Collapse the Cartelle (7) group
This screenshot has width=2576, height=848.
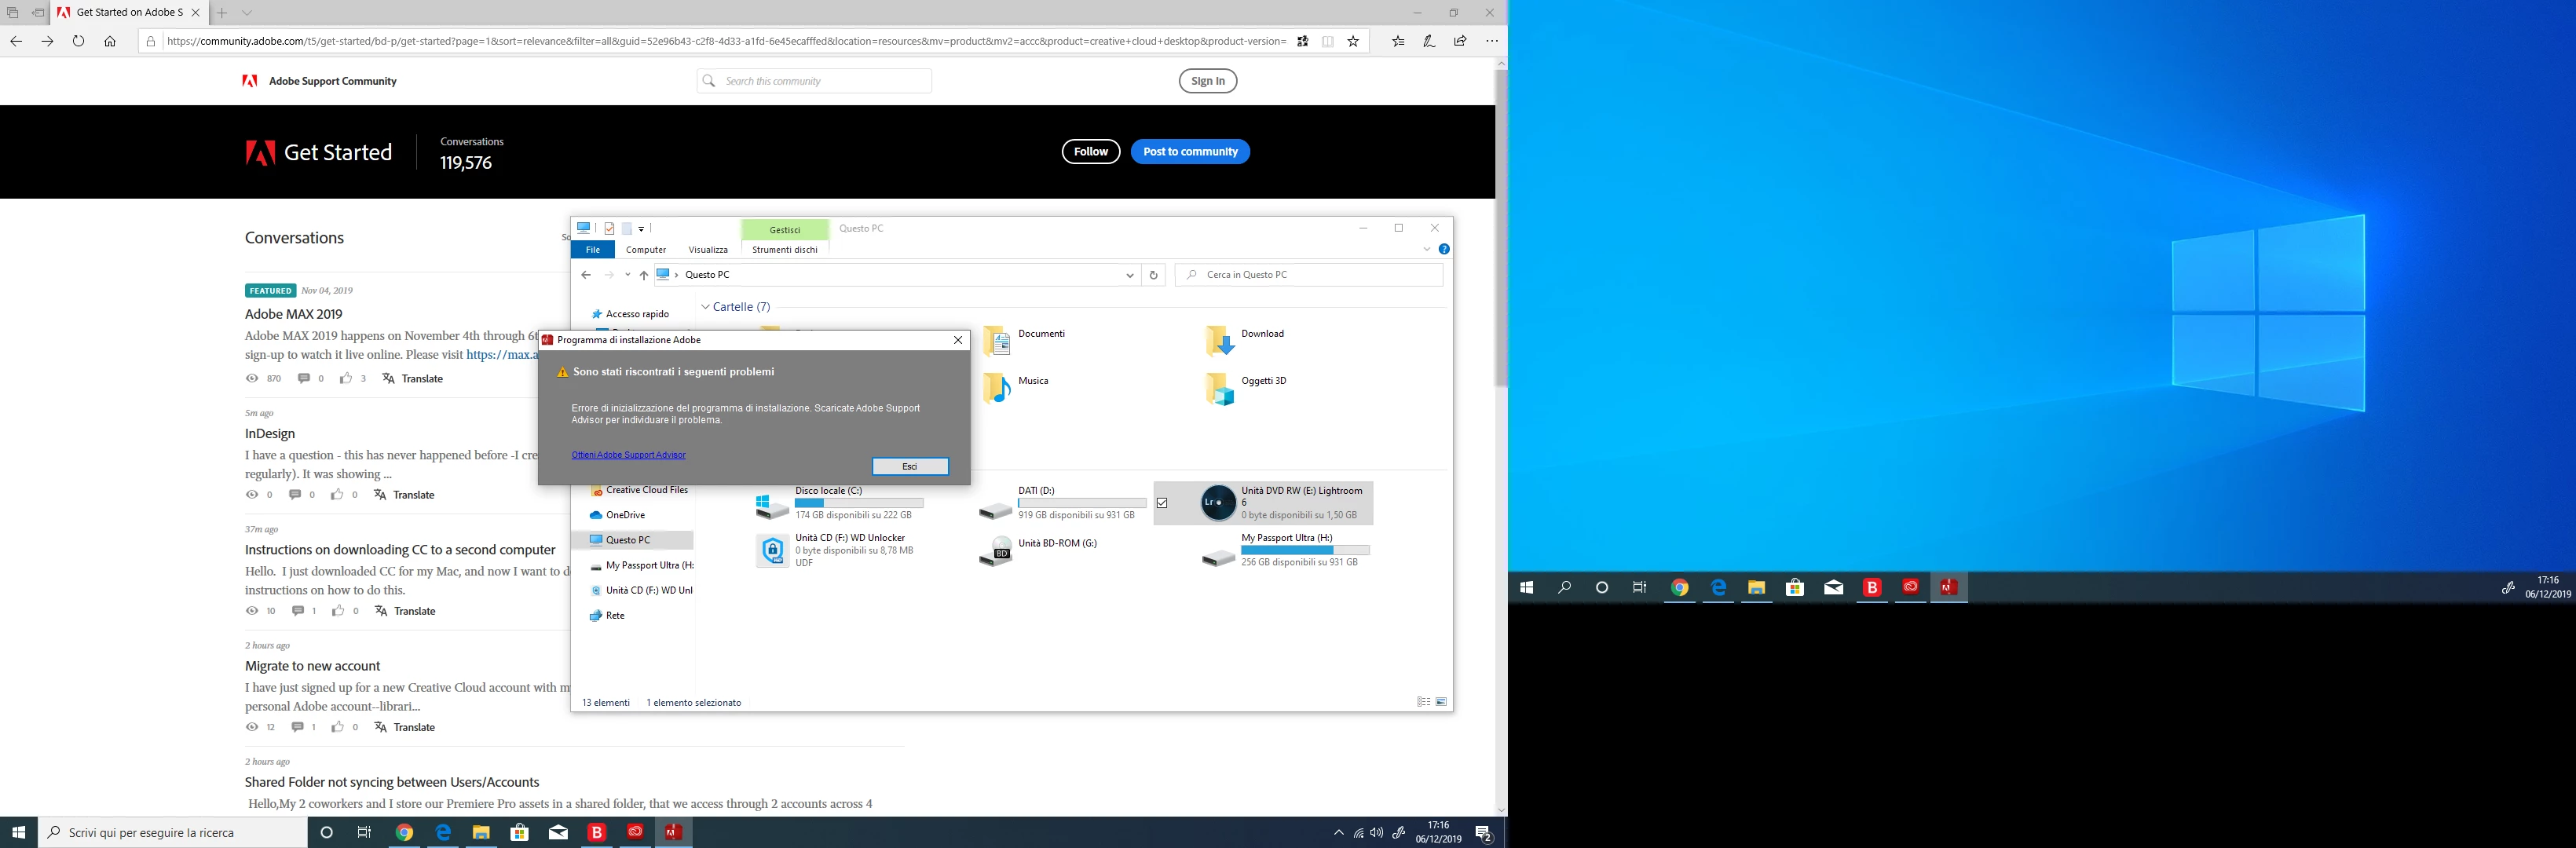tap(705, 307)
